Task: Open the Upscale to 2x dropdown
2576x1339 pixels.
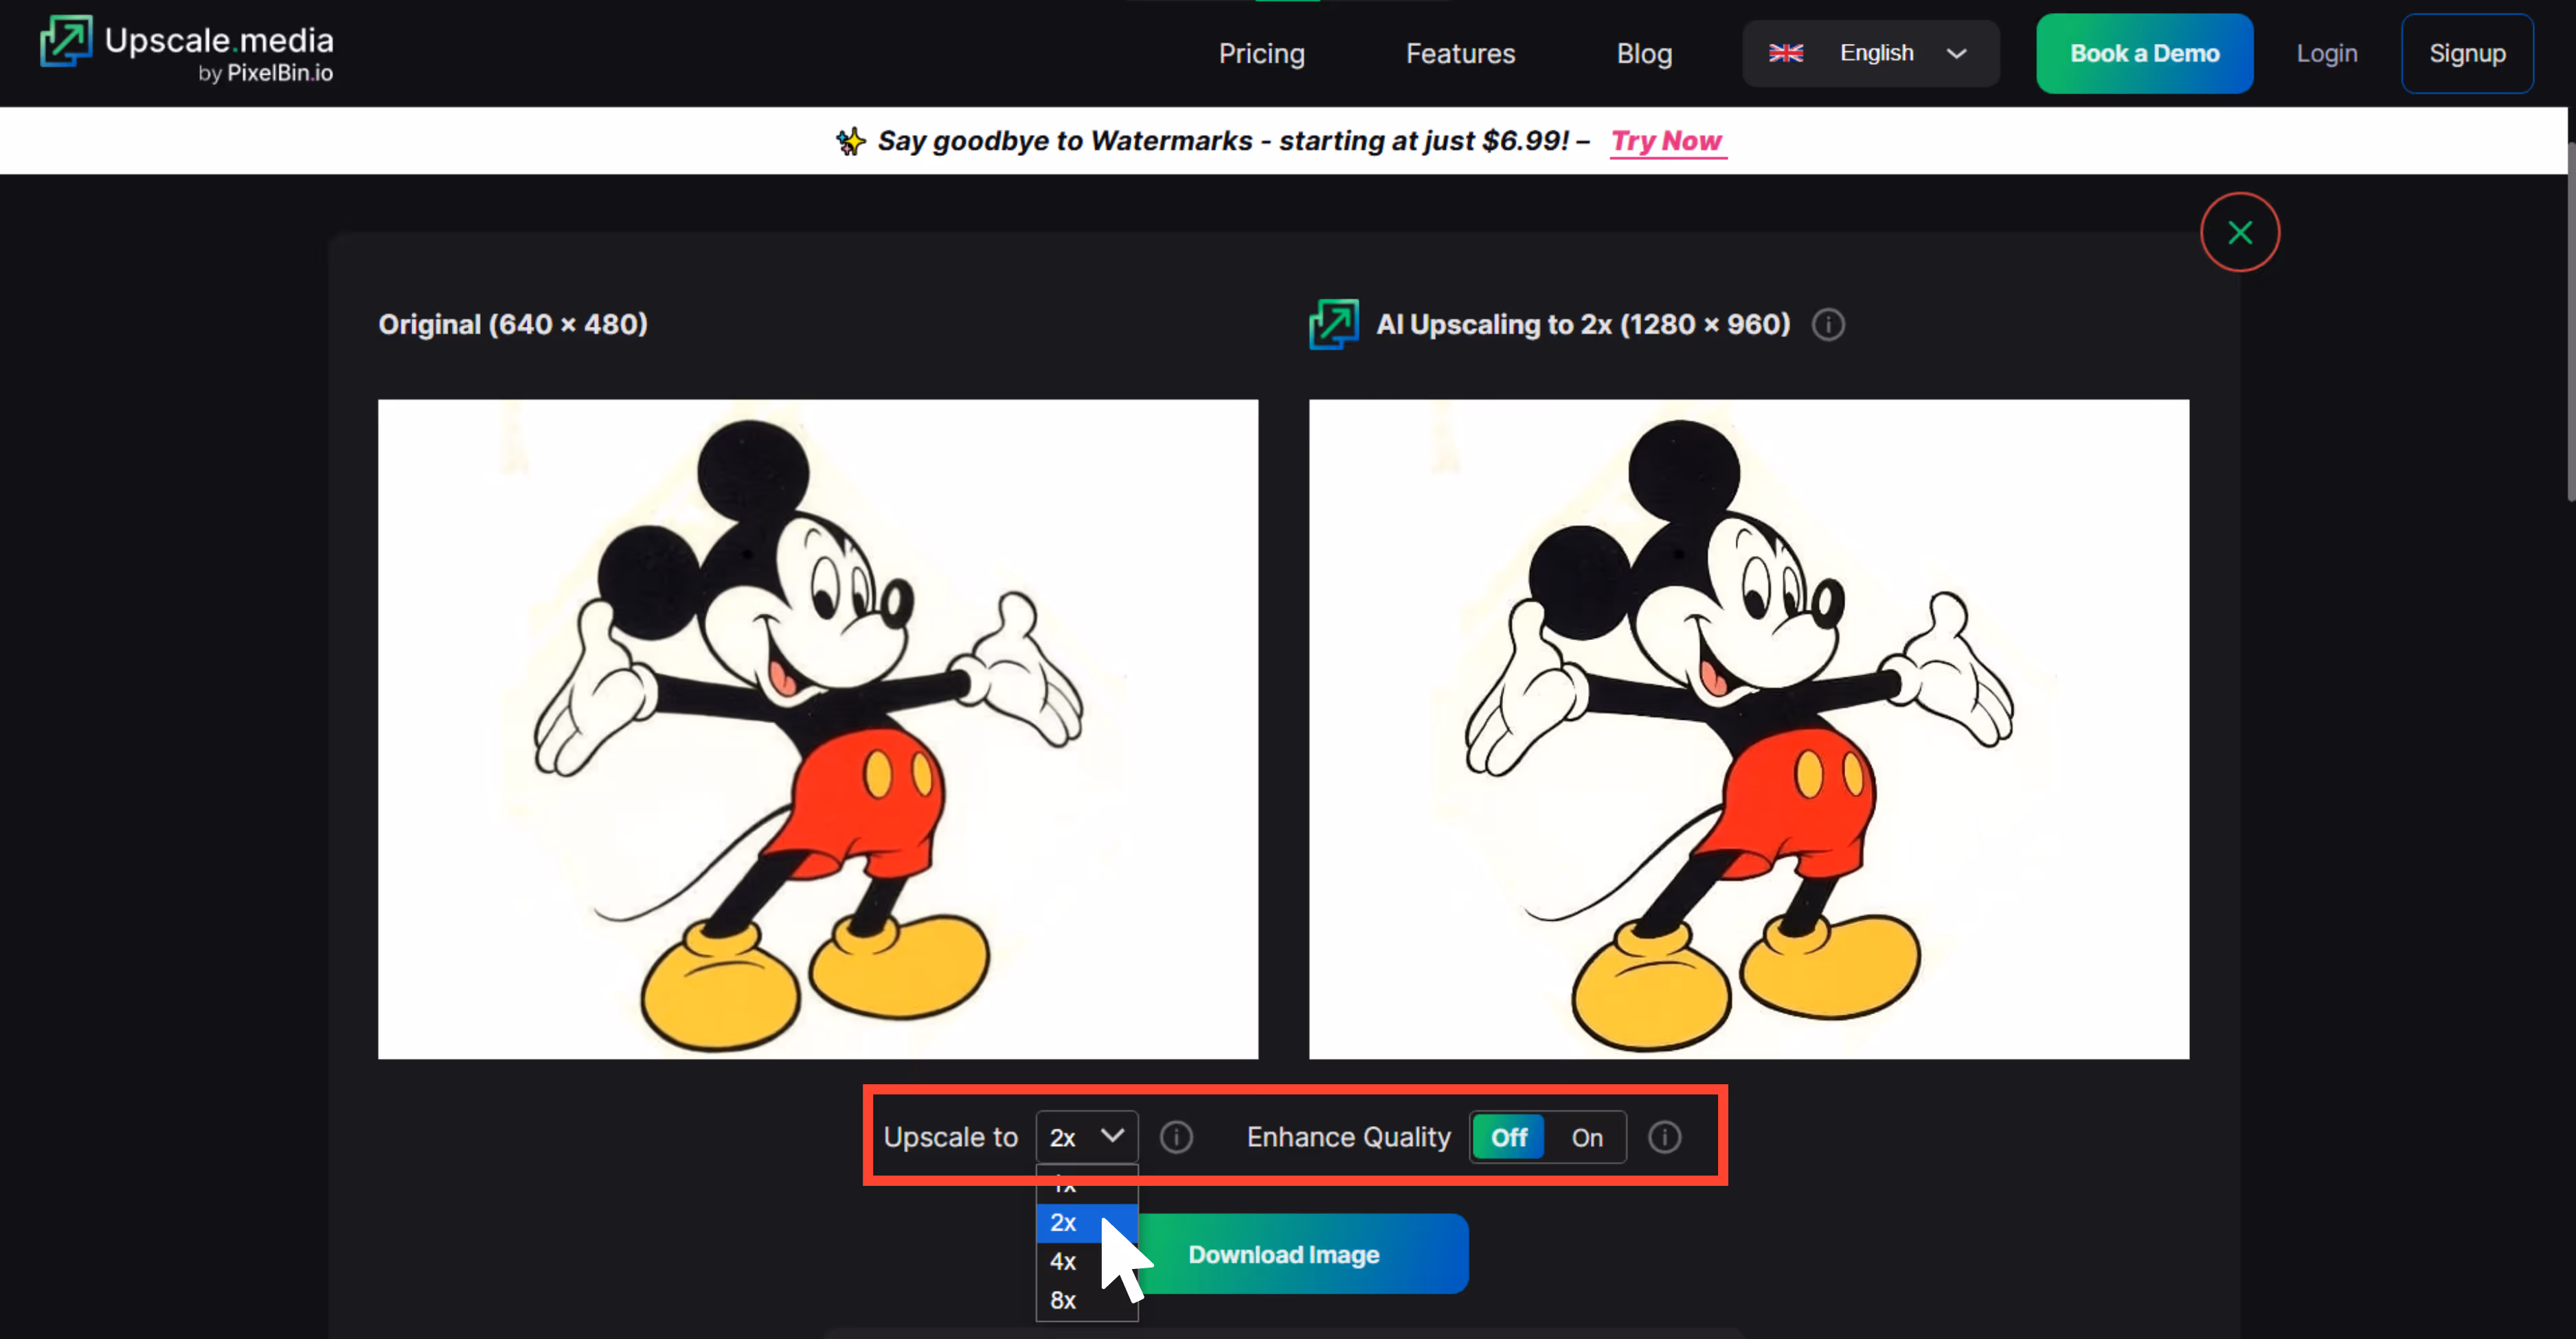Action: point(1087,1137)
